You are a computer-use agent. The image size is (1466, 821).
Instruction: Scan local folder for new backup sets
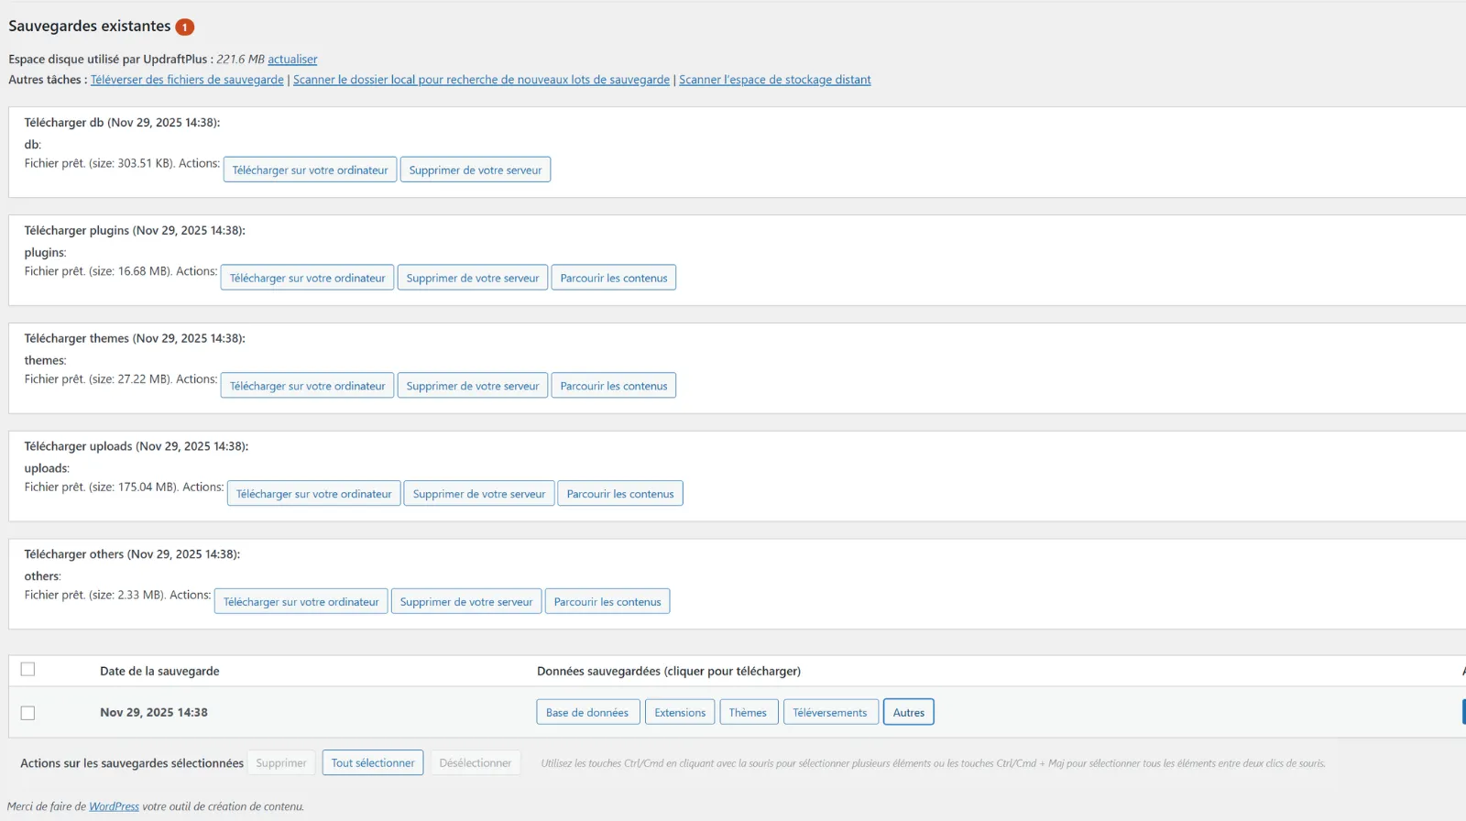(481, 80)
